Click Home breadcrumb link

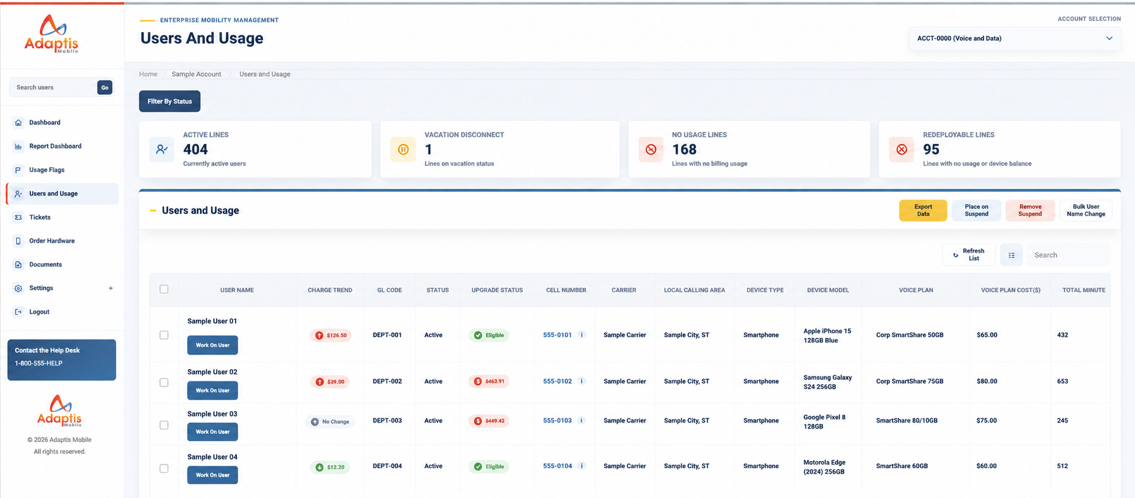pyautogui.click(x=148, y=74)
